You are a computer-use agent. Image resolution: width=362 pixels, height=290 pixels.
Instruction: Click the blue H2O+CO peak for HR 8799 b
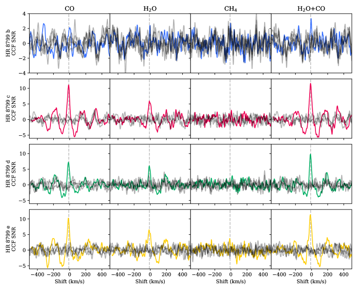(x=311, y=19)
